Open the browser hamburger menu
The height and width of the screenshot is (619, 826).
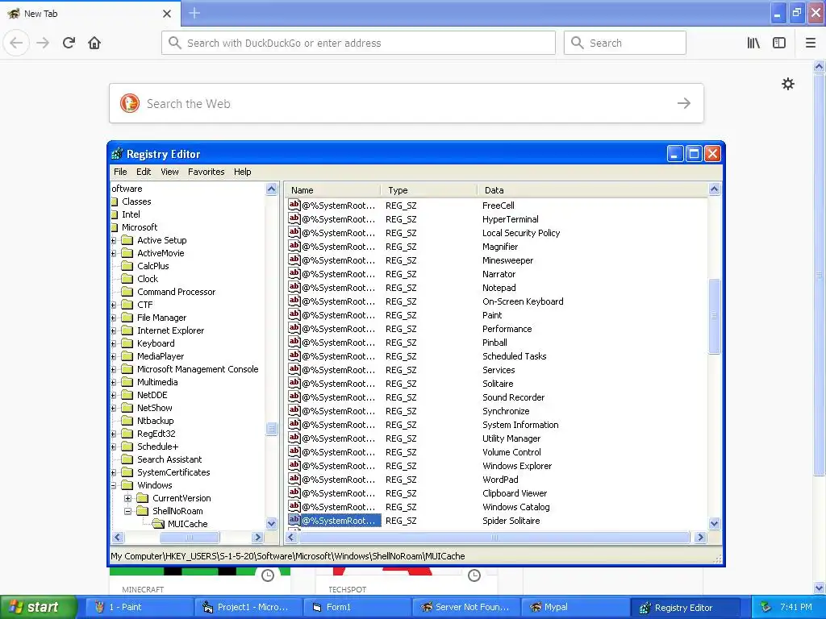[x=810, y=43]
